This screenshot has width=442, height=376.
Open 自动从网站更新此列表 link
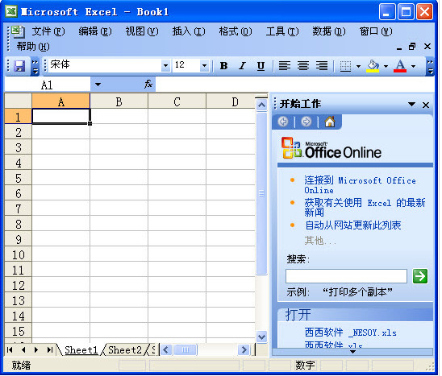353,225
